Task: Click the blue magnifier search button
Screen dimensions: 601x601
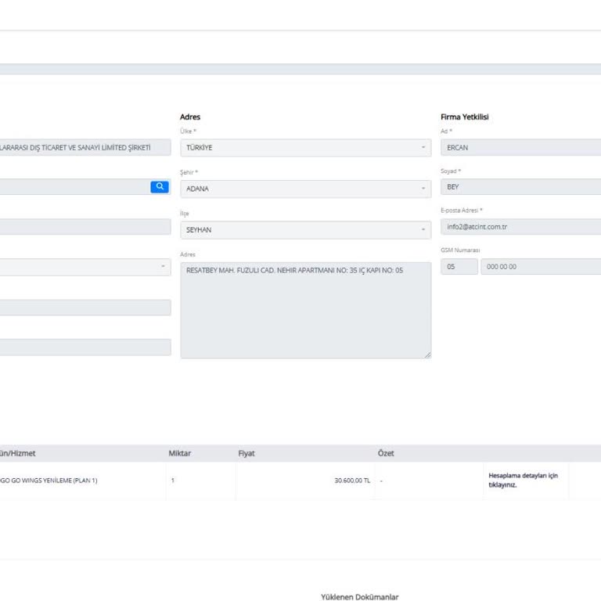Action: point(160,187)
